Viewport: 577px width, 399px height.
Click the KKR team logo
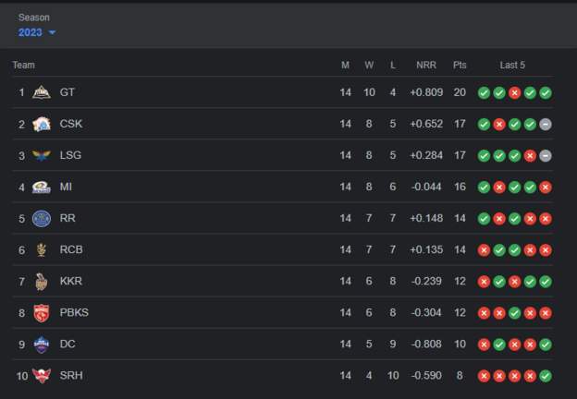click(42, 282)
